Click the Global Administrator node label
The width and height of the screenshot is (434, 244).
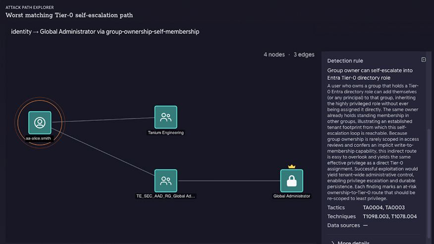click(292, 196)
